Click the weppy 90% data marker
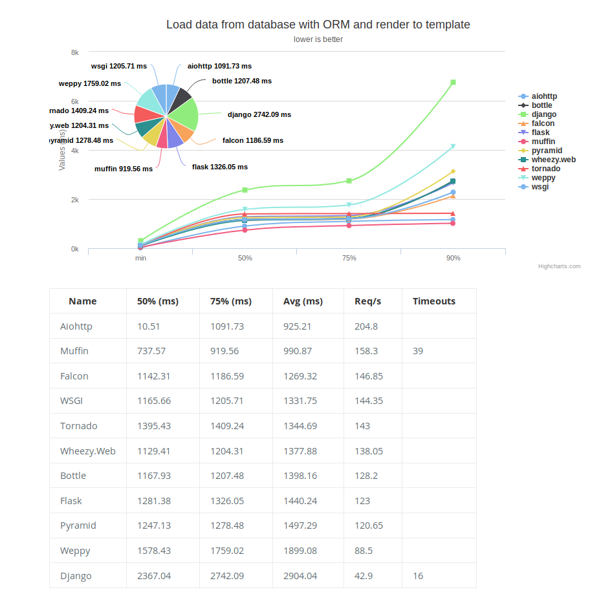 [x=453, y=147]
